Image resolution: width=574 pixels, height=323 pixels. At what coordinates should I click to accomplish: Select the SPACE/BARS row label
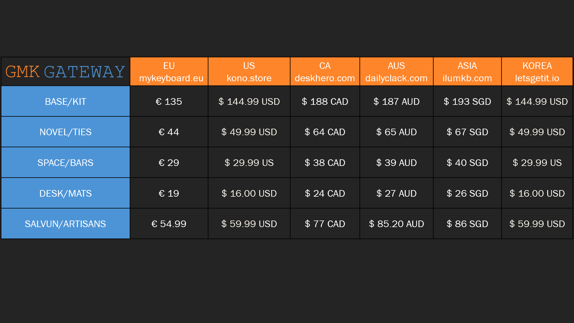[x=65, y=163]
